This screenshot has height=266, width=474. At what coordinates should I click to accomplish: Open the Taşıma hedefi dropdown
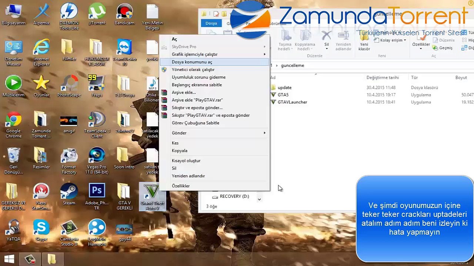pyautogui.click(x=285, y=41)
